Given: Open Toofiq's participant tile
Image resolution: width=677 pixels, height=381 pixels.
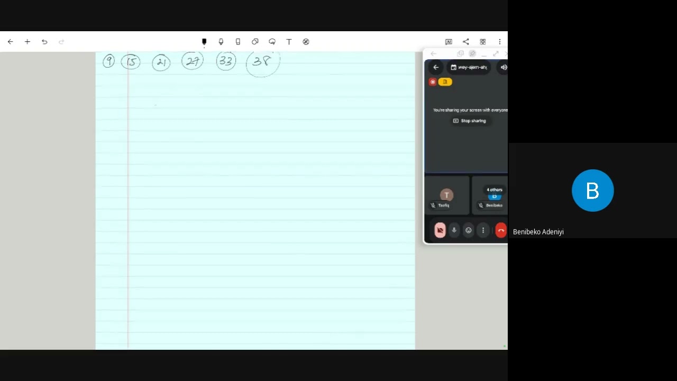Looking at the screenshot, I should coord(446,196).
